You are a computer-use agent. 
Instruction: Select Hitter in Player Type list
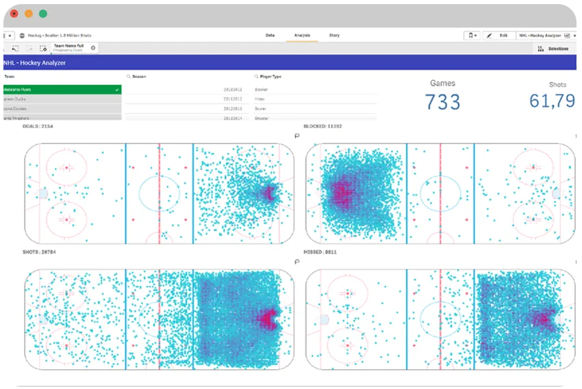click(315, 99)
